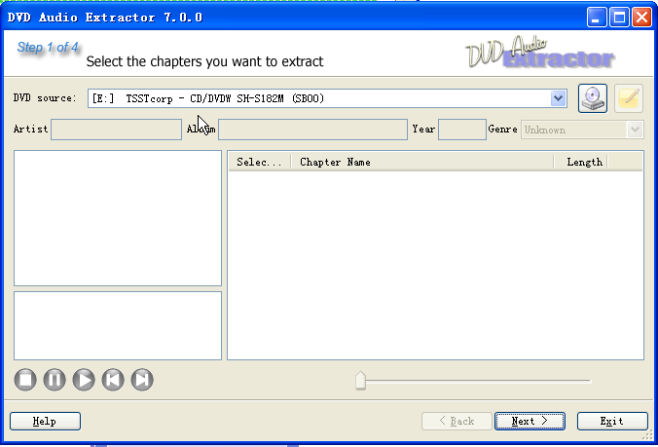Click the Help button
Image resolution: width=658 pixels, height=447 pixels.
(x=45, y=421)
